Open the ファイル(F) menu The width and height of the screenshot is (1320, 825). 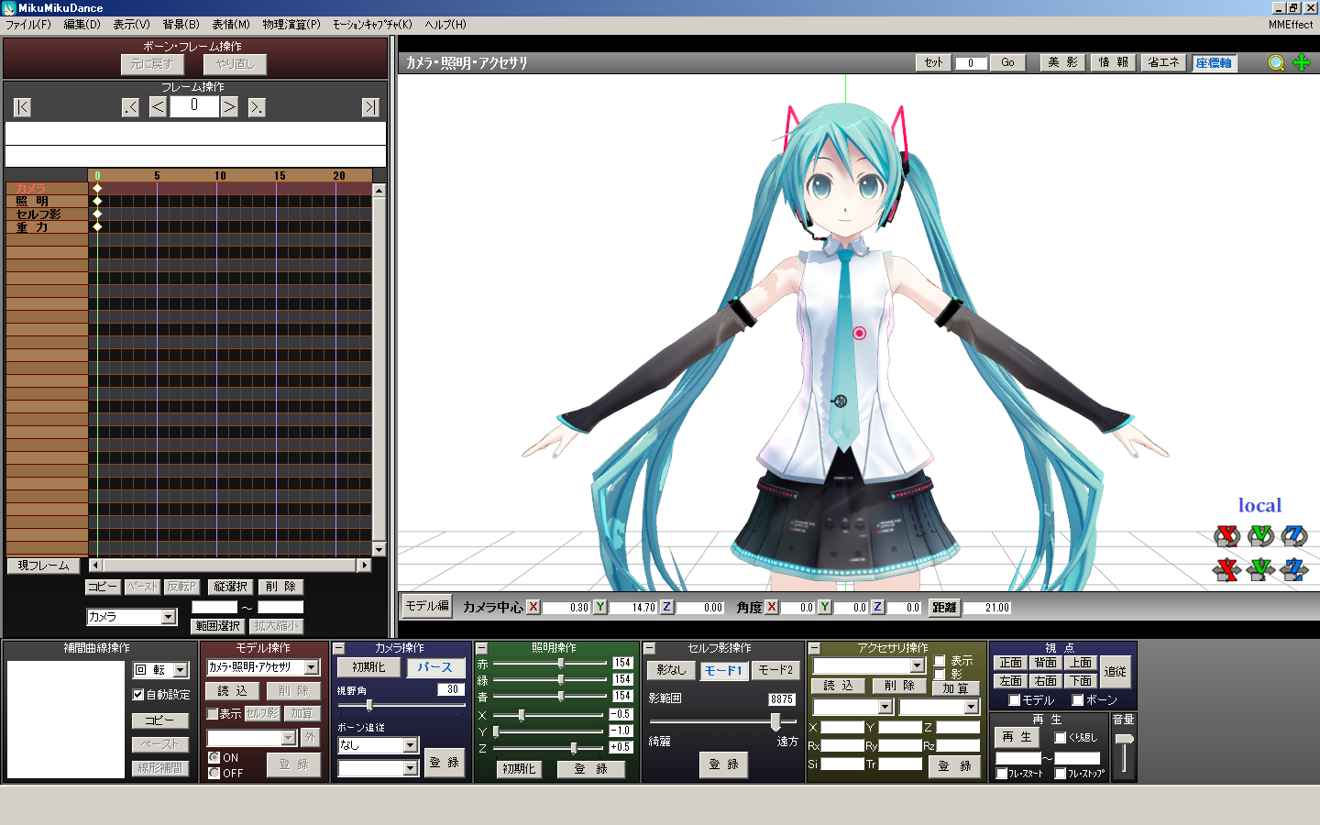coord(28,25)
